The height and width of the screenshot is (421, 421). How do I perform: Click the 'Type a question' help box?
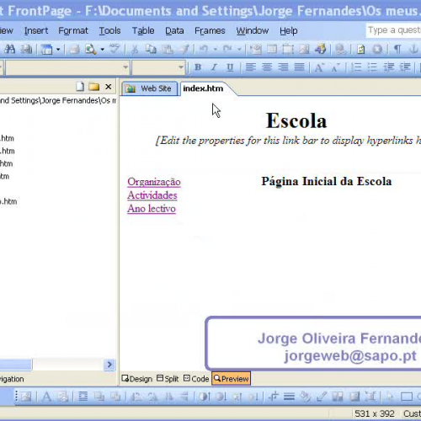[393, 30]
